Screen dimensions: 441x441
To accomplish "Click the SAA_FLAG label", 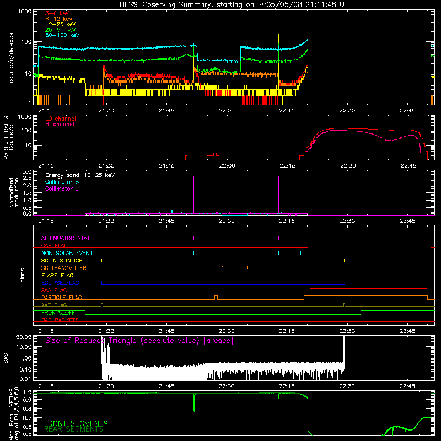I will point(54,290).
